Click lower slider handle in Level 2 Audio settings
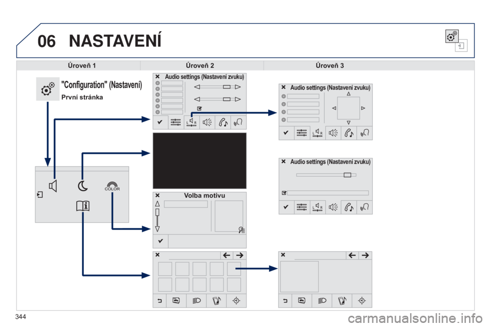 [x=227, y=99]
